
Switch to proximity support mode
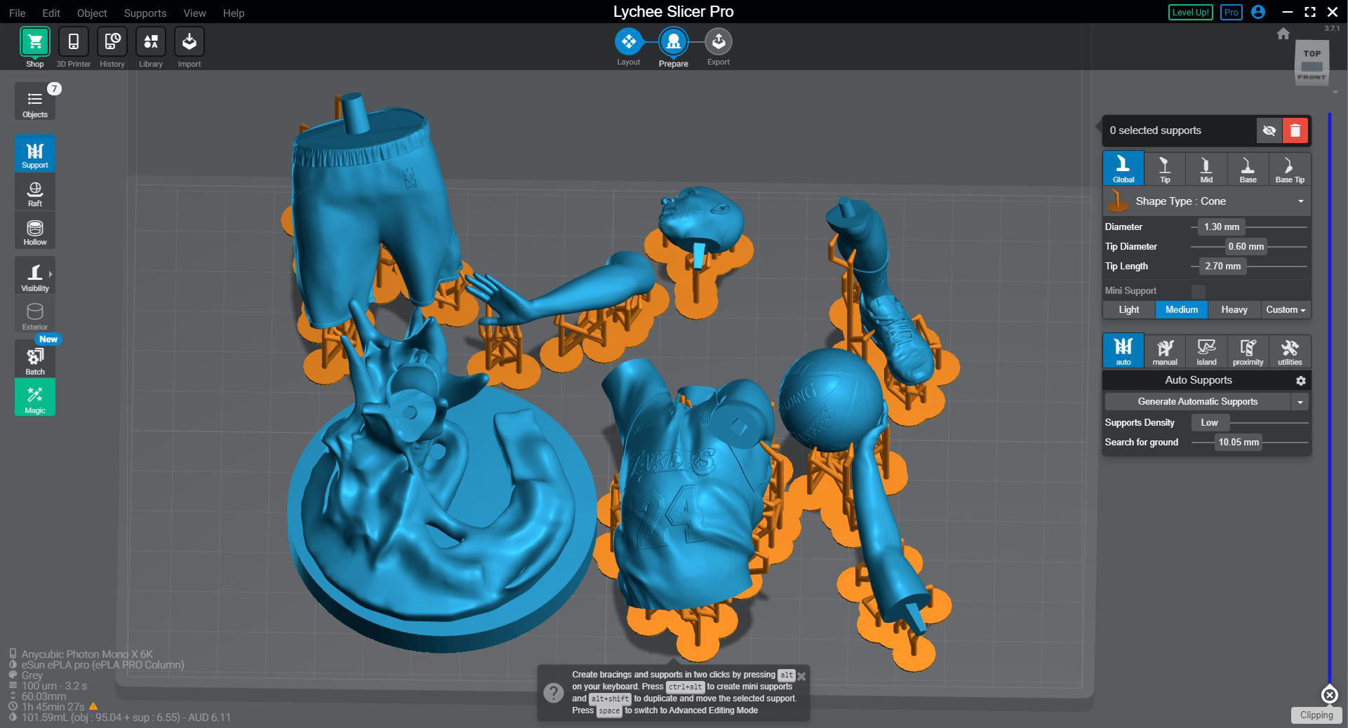pyautogui.click(x=1248, y=351)
